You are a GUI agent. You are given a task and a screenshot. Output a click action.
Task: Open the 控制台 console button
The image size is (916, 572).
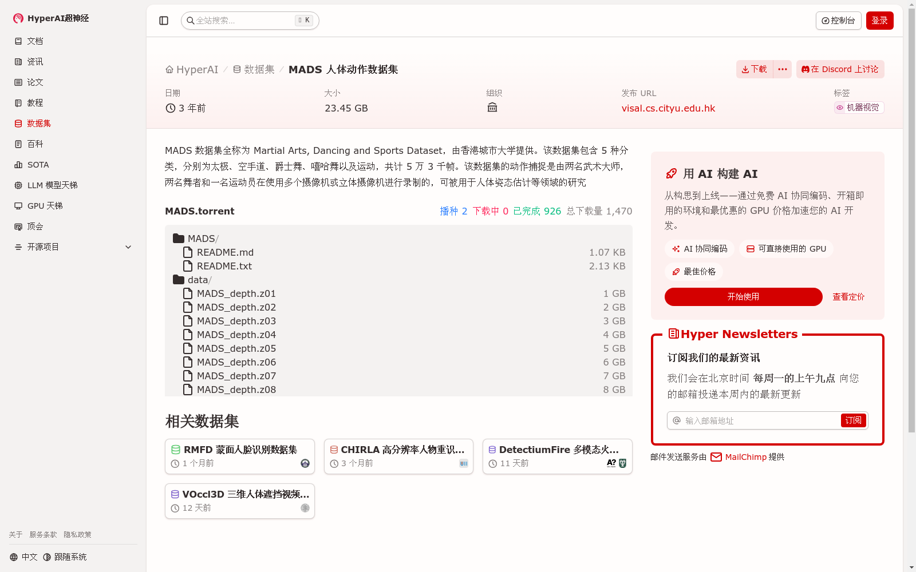coord(838,21)
